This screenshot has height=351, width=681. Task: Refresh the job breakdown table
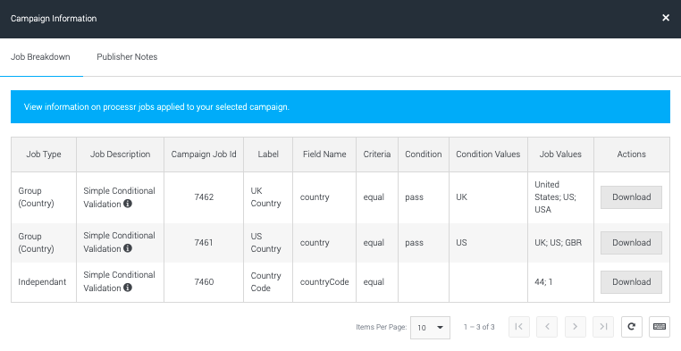[x=632, y=327]
